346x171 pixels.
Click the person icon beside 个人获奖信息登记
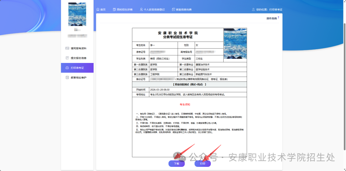pos(141,10)
